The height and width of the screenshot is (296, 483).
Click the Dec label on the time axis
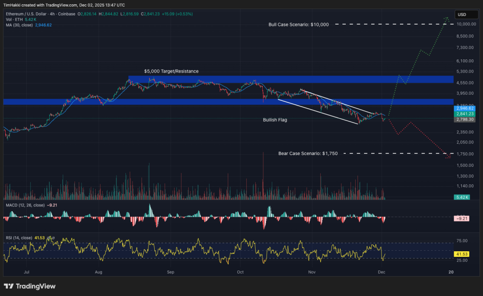coord(381,272)
